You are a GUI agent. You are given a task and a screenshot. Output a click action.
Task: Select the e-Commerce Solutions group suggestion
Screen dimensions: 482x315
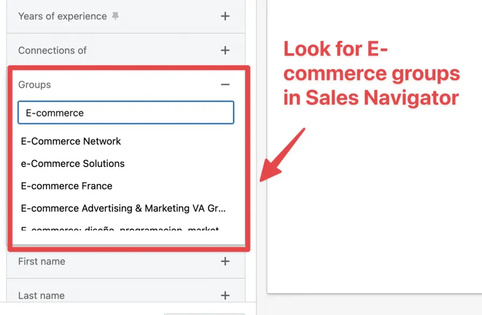(72, 164)
